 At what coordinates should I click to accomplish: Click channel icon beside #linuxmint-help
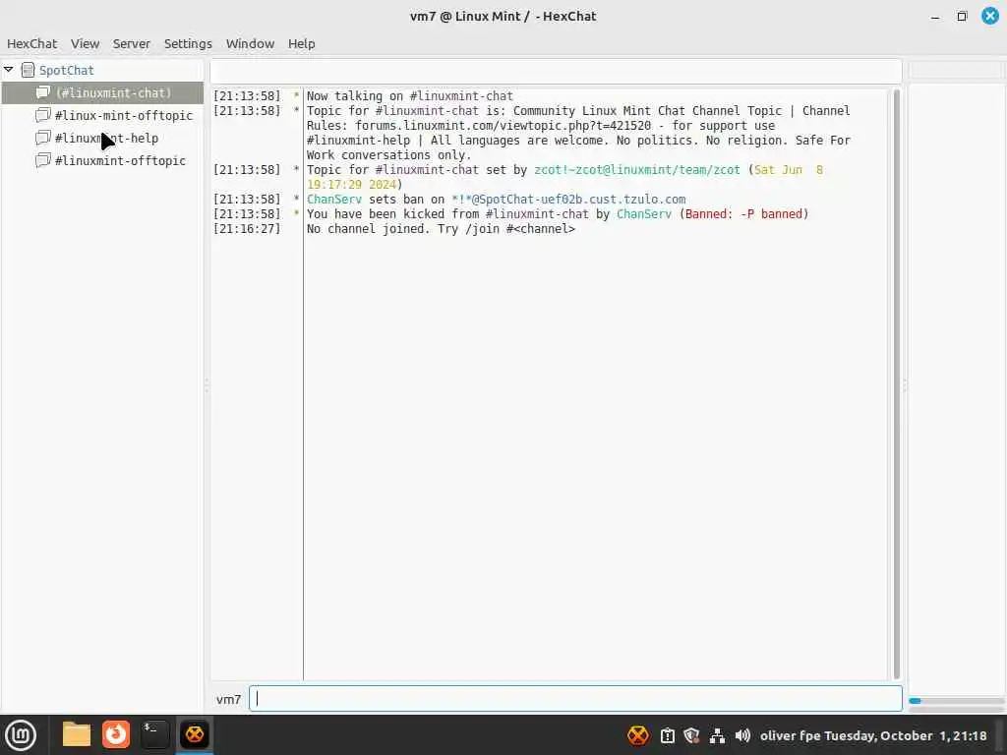[43, 138]
